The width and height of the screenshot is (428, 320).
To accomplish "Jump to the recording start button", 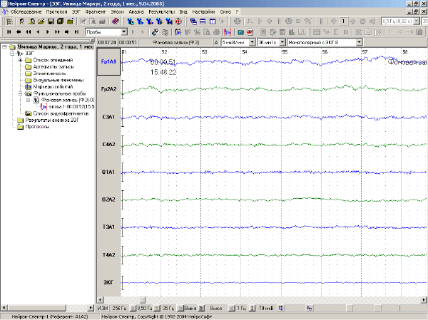I will point(9,32).
